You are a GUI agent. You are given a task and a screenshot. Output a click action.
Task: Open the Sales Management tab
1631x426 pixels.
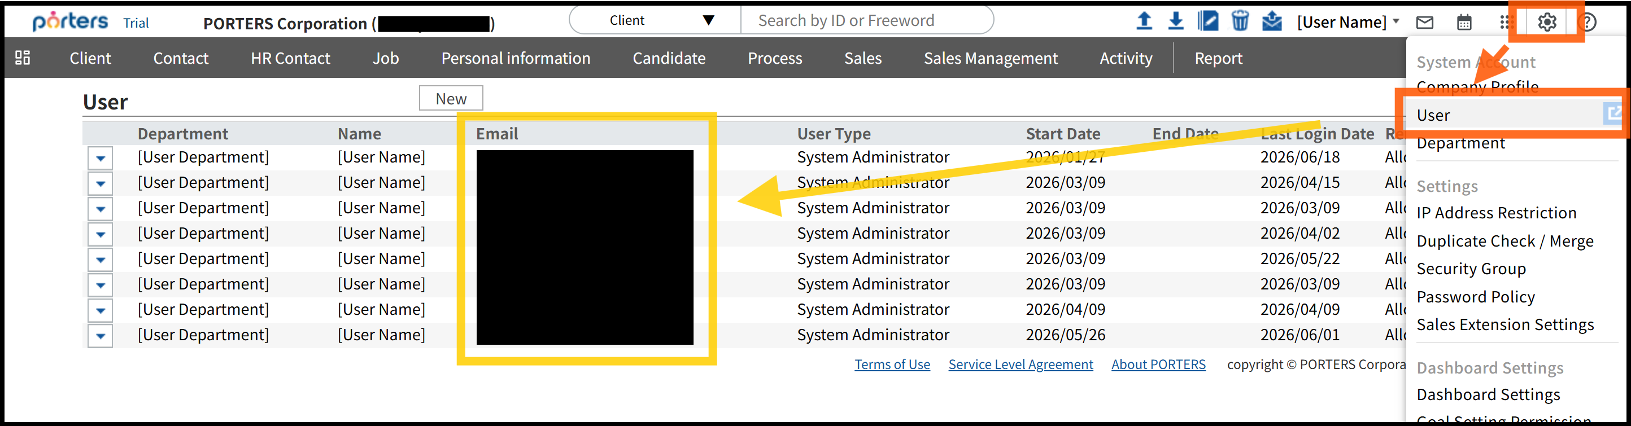990,58
